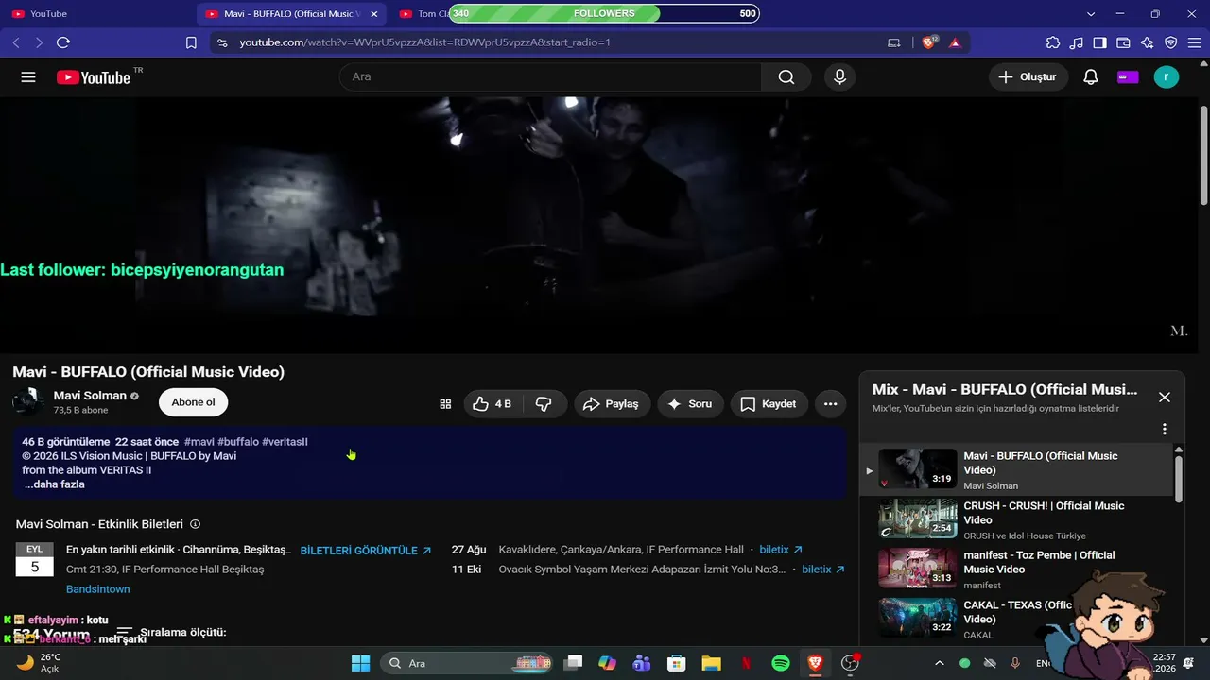Viewport: 1210px width, 680px height.
Task: Open the Brave playlist music note icon
Action: (1077, 42)
